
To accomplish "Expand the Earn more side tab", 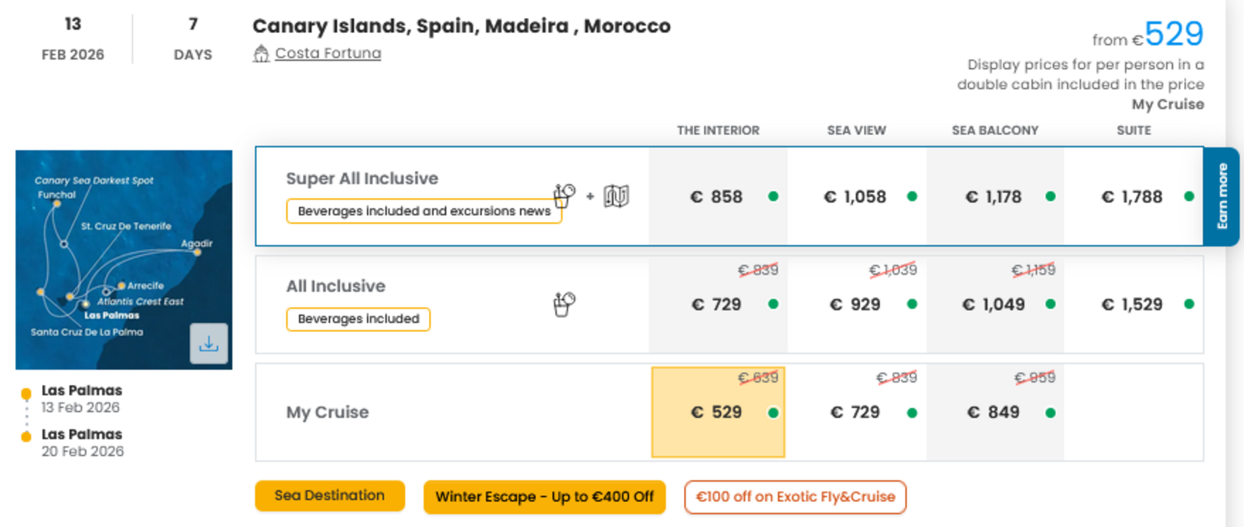I will tap(1222, 196).
